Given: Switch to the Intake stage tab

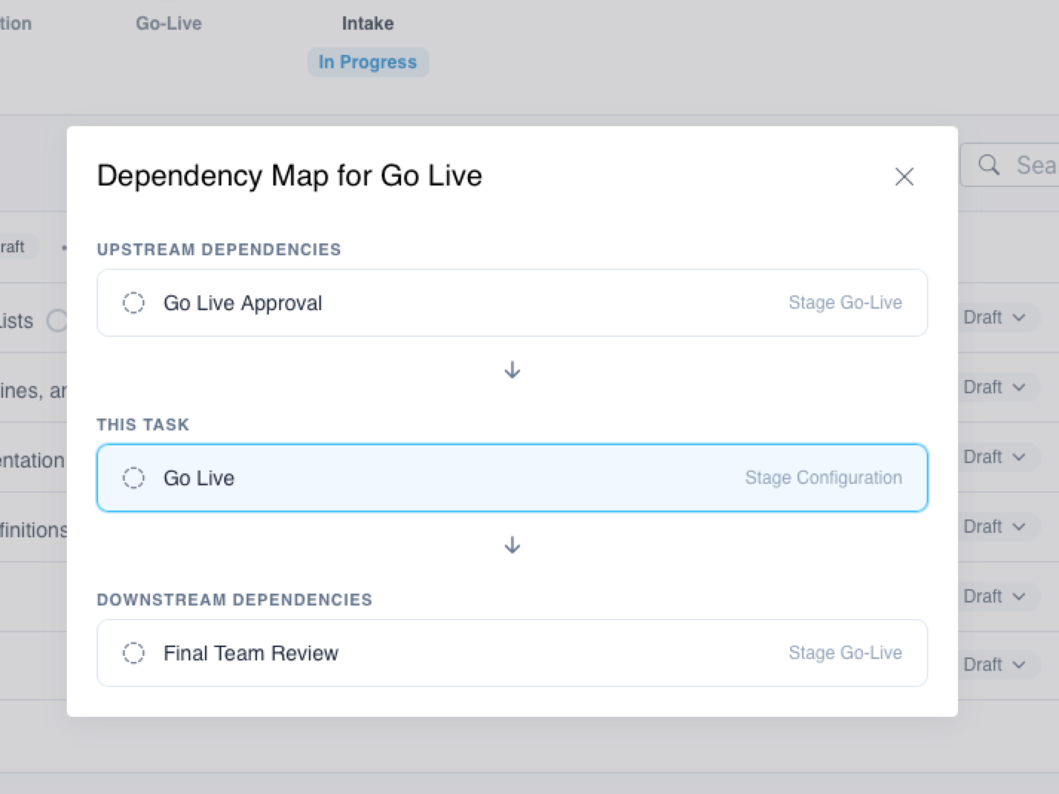Looking at the screenshot, I should coord(368,24).
